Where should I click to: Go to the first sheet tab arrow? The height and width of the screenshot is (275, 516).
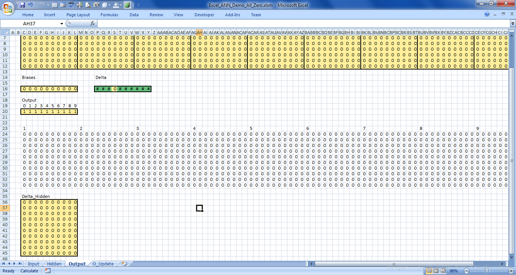coord(4,264)
